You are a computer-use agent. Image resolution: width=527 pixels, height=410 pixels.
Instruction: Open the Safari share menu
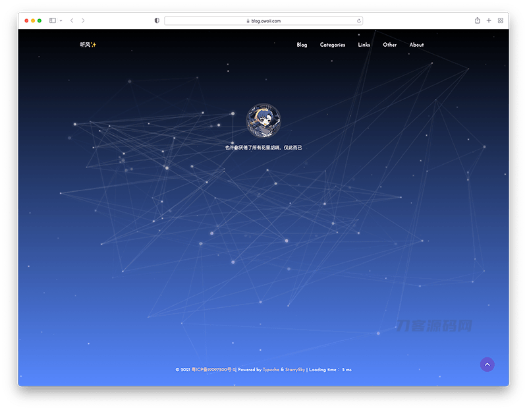pos(476,20)
